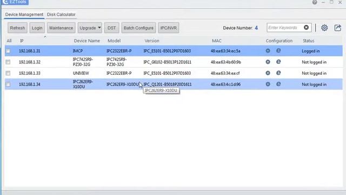Click device name IMCP
Viewport: 346px width, 195px height.
78,51
